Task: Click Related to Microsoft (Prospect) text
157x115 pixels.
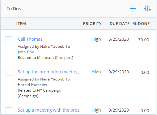Action: 45,58
